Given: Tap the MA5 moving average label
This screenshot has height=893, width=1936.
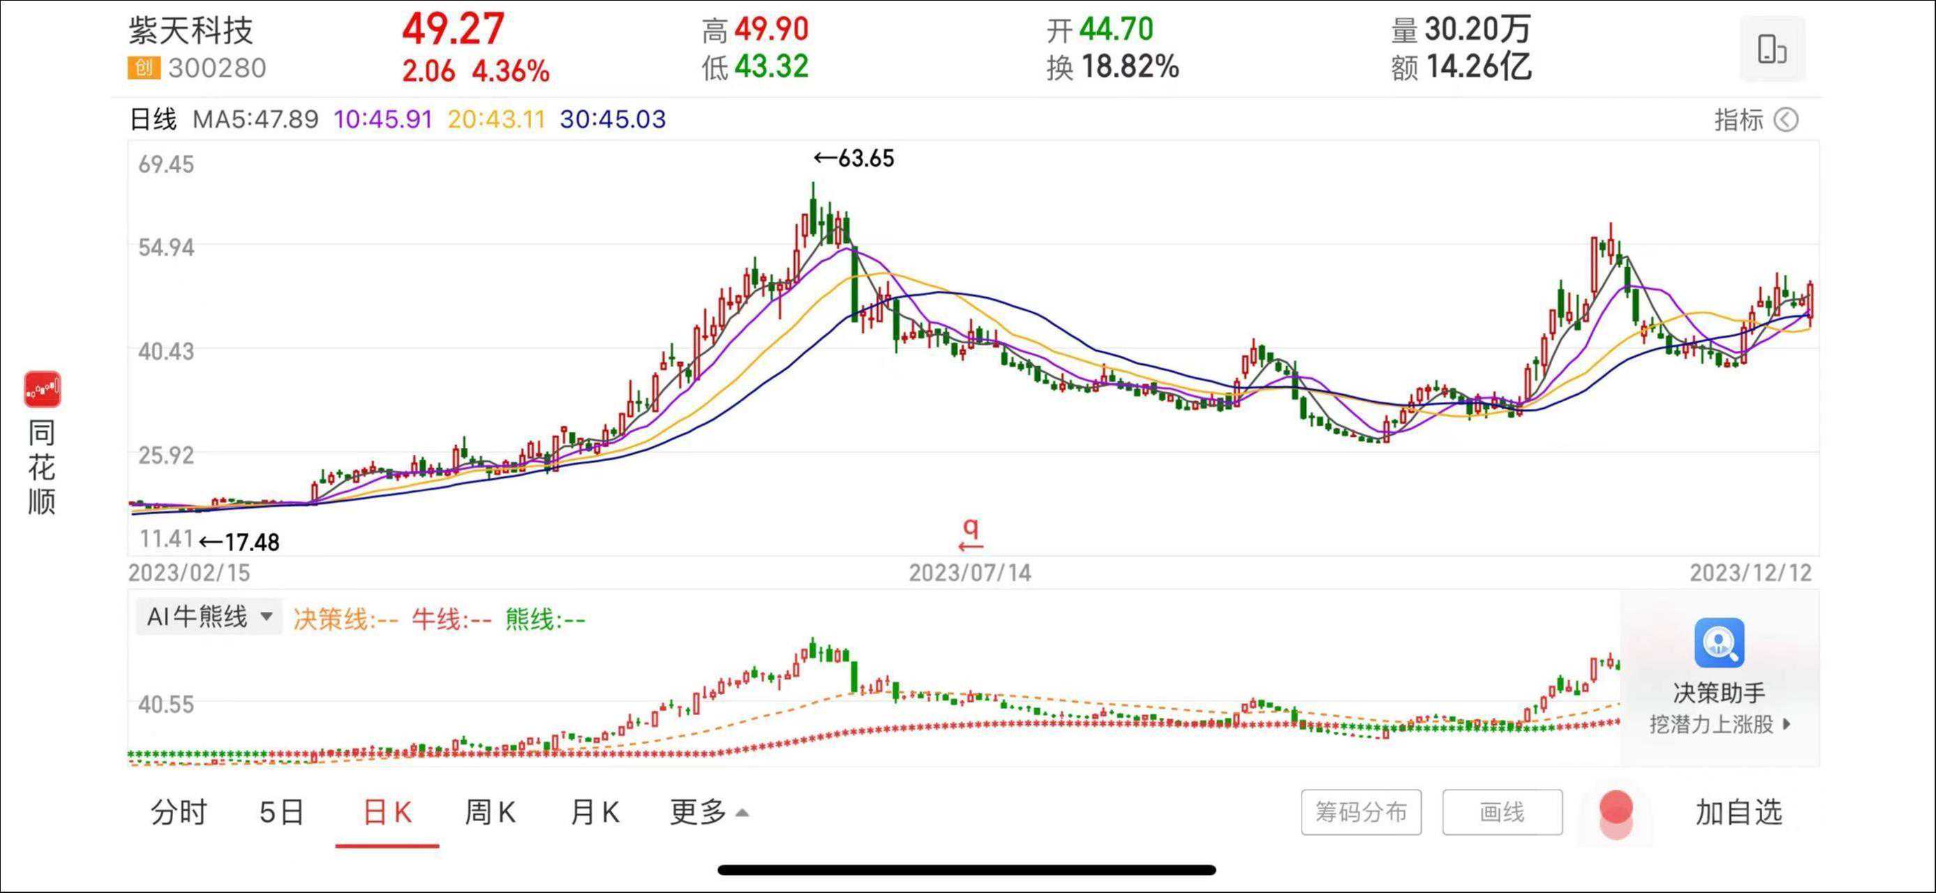Looking at the screenshot, I should 255,119.
